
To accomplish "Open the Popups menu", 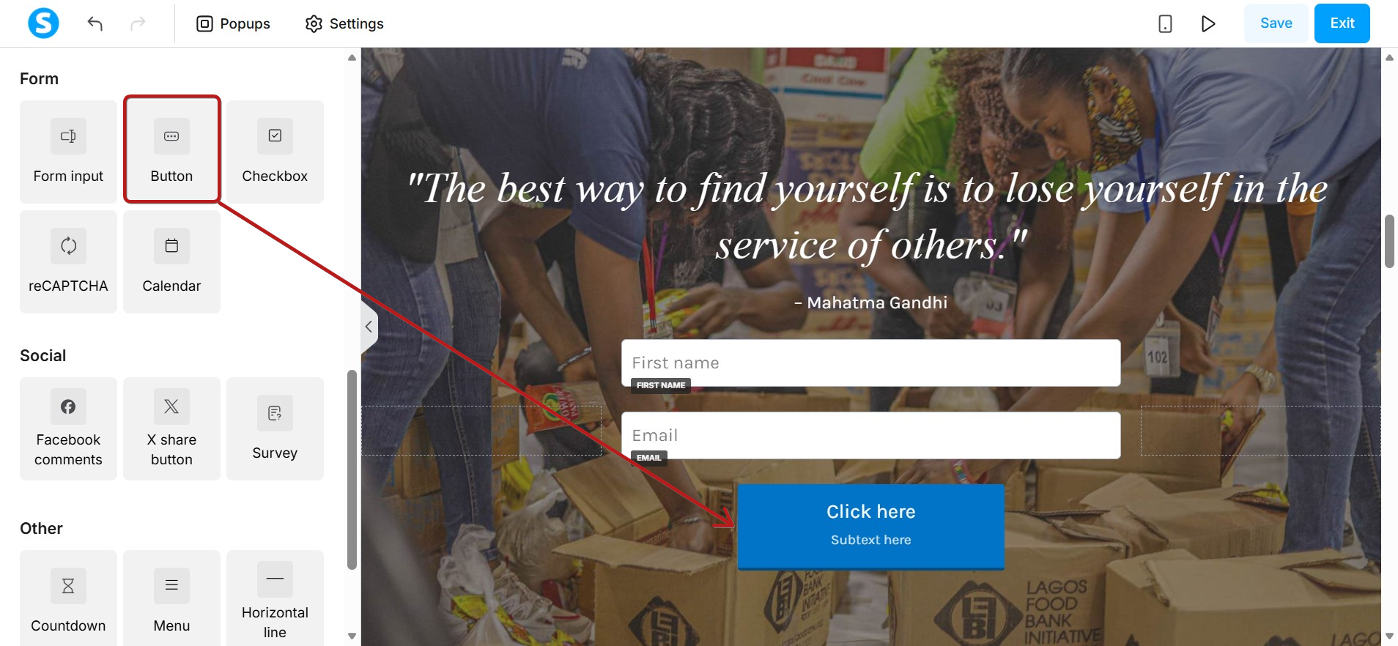I will [233, 23].
